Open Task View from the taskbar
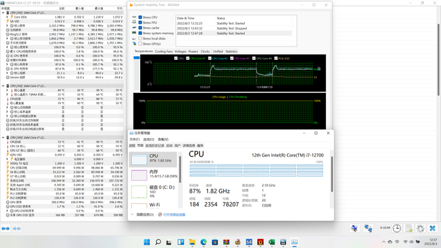The width and height of the screenshot is (441, 248). pyautogui.click(x=169, y=242)
